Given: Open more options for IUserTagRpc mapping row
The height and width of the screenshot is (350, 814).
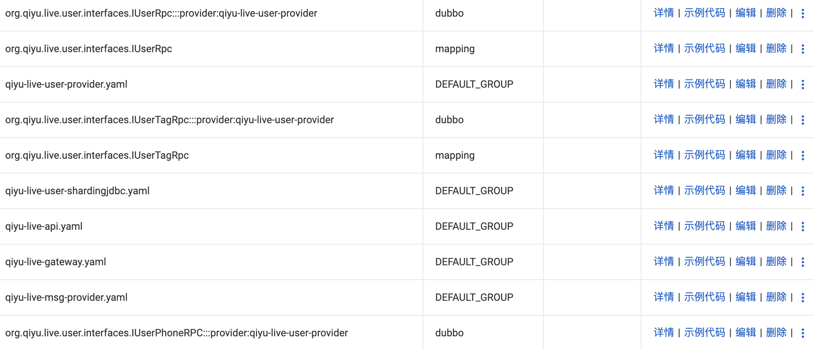Looking at the screenshot, I should [x=803, y=155].
